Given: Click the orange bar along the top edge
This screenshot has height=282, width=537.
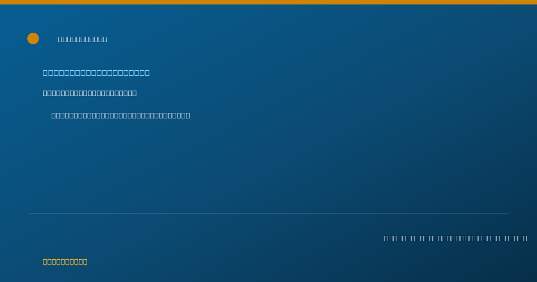Looking at the screenshot, I should click(268, 2).
